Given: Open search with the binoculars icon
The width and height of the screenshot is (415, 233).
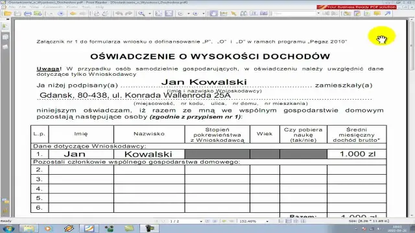Looking at the screenshot, I should 244,14.
